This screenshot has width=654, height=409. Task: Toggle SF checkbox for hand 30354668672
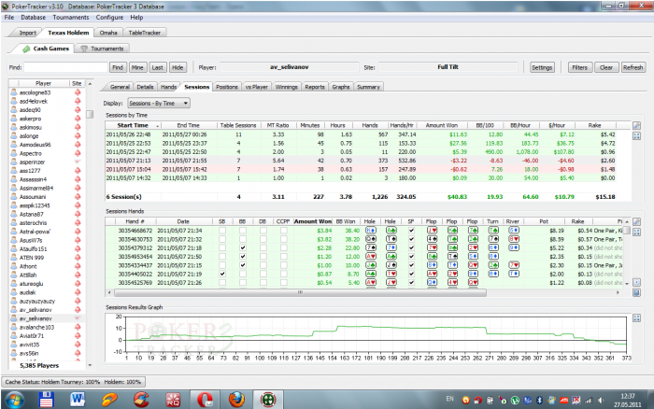click(x=409, y=230)
